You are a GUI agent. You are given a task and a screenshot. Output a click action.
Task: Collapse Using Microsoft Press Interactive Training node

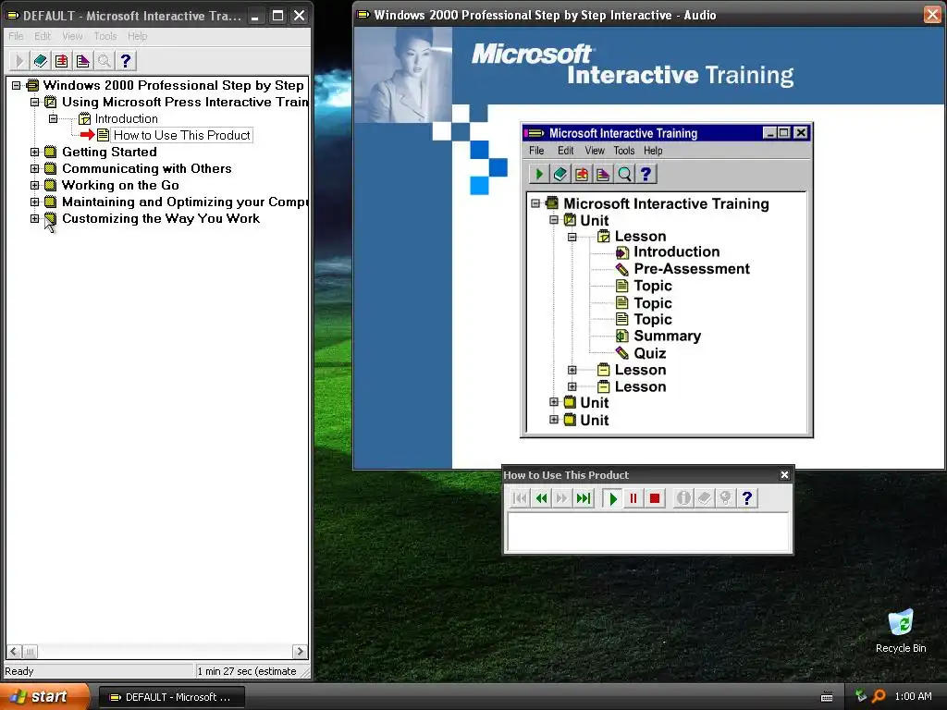click(34, 102)
